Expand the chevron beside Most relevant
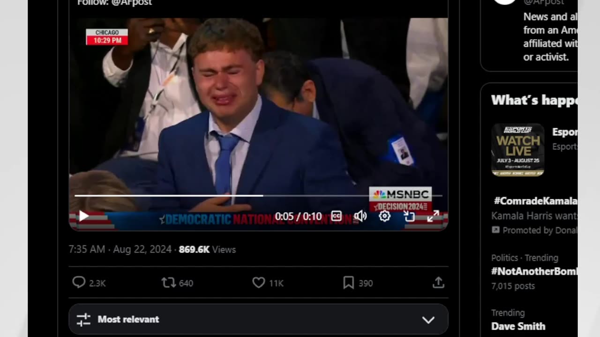The image size is (600, 337). pyautogui.click(x=428, y=320)
